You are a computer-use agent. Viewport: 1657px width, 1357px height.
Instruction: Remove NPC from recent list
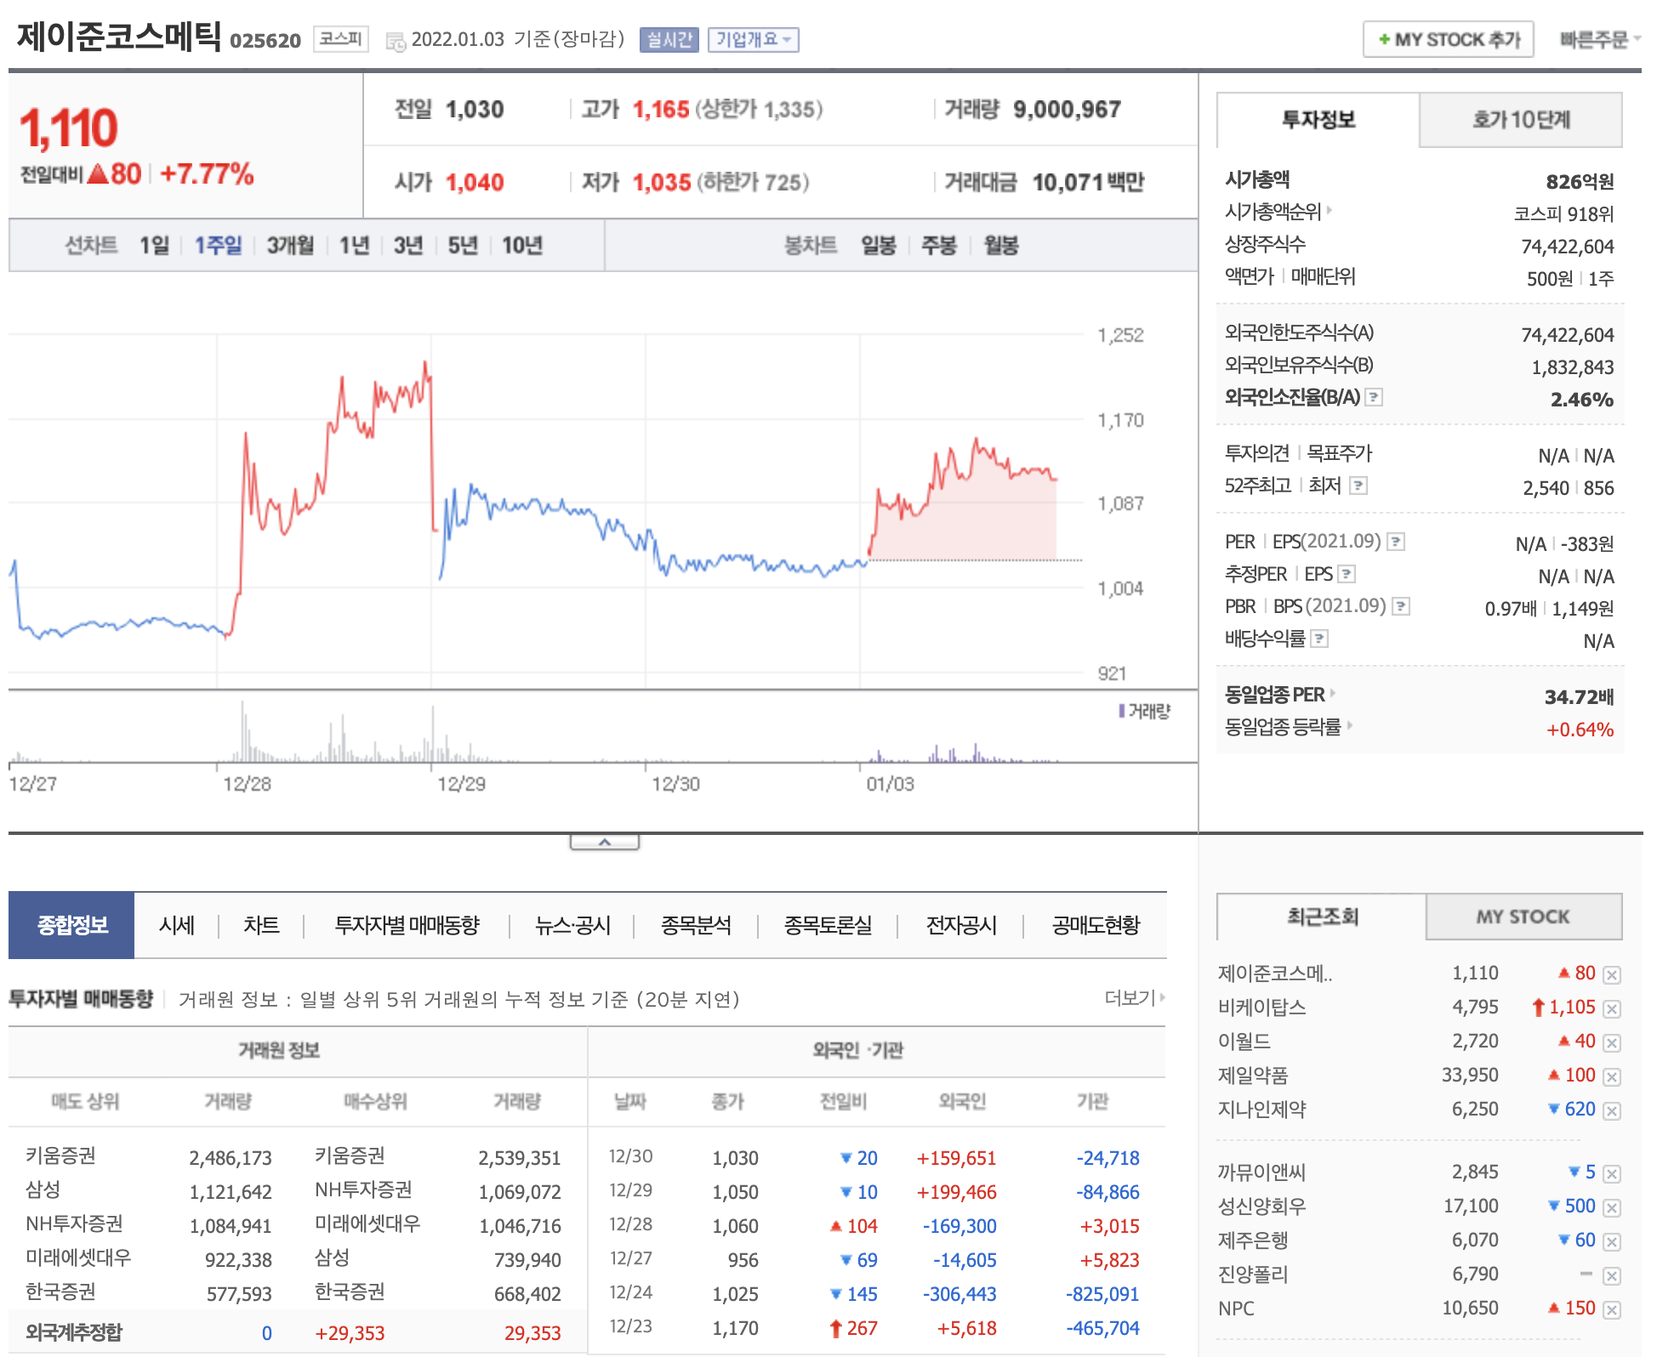tap(1611, 1310)
